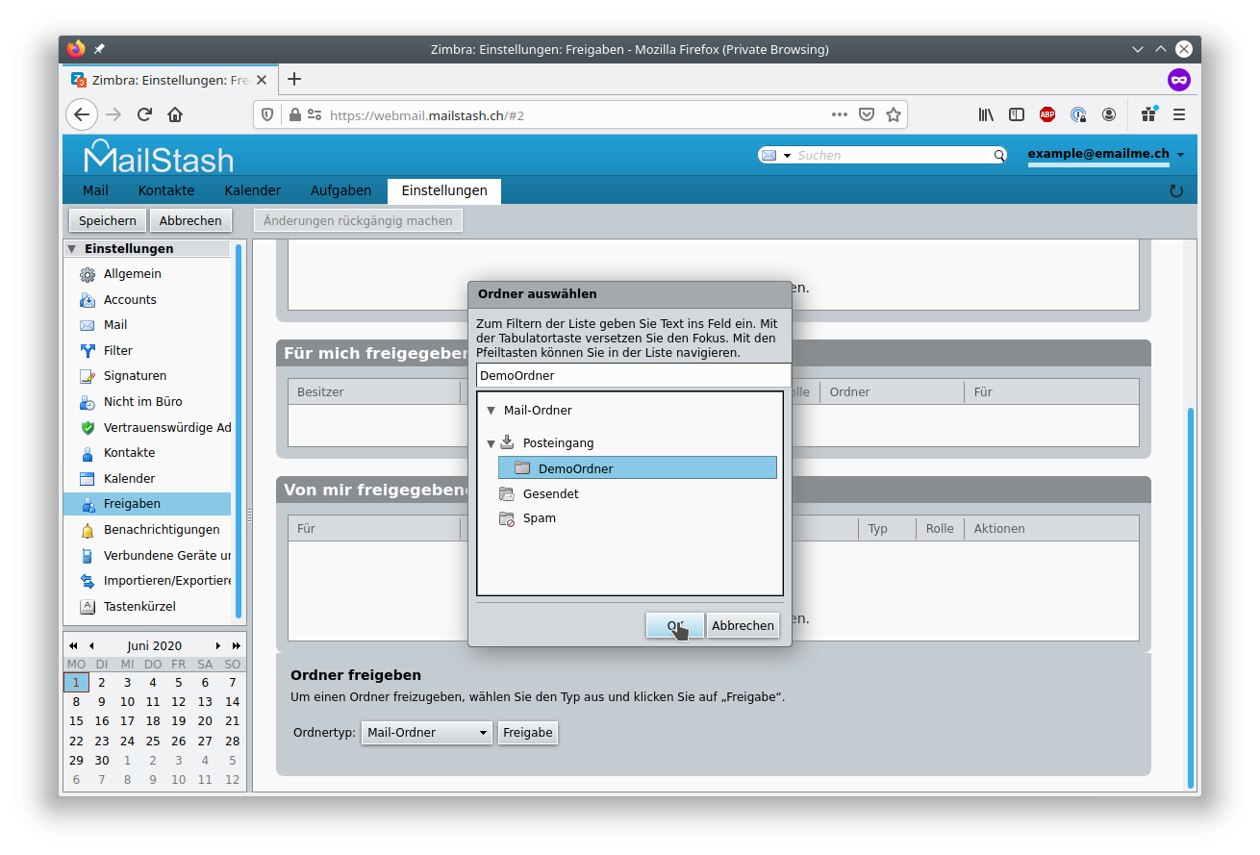Go to next month in mini calendar
This screenshot has width=1260, height=855.
point(218,646)
